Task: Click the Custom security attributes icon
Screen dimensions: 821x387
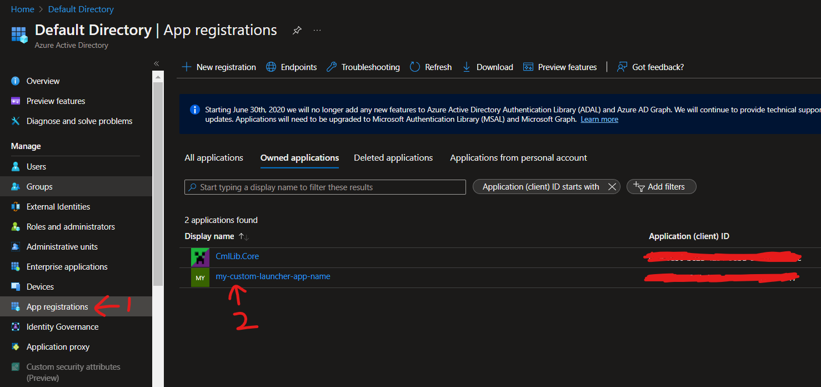Action: (x=16, y=367)
